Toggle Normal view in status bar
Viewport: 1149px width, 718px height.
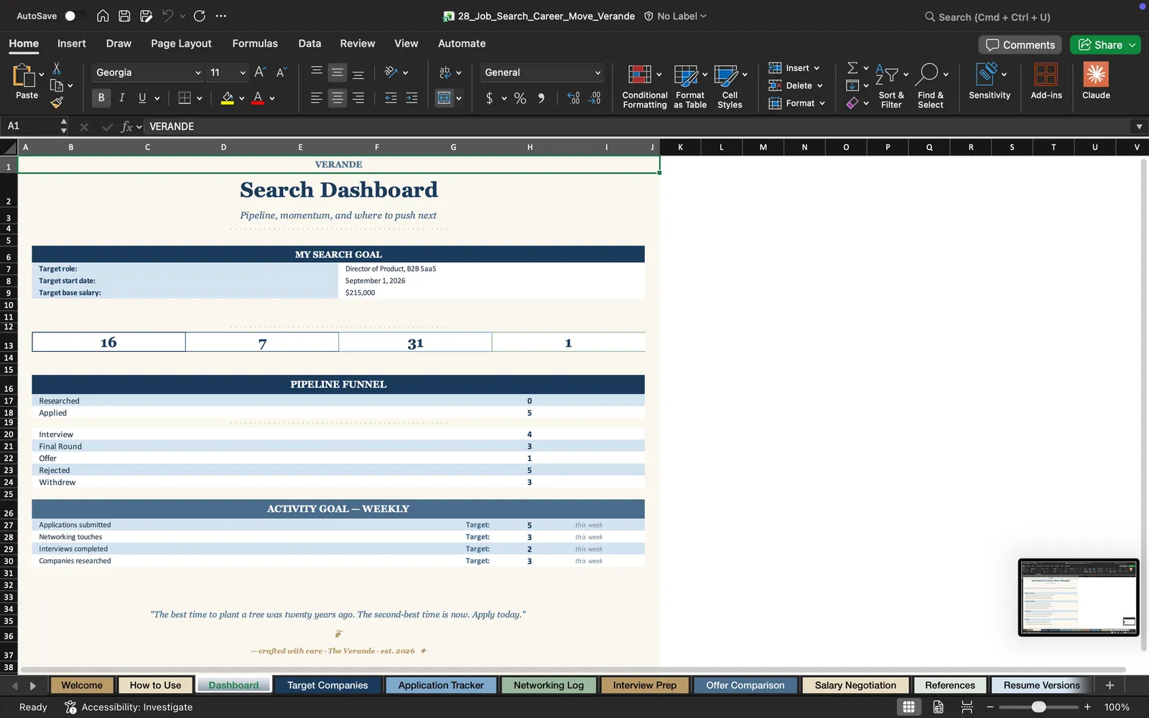908,707
